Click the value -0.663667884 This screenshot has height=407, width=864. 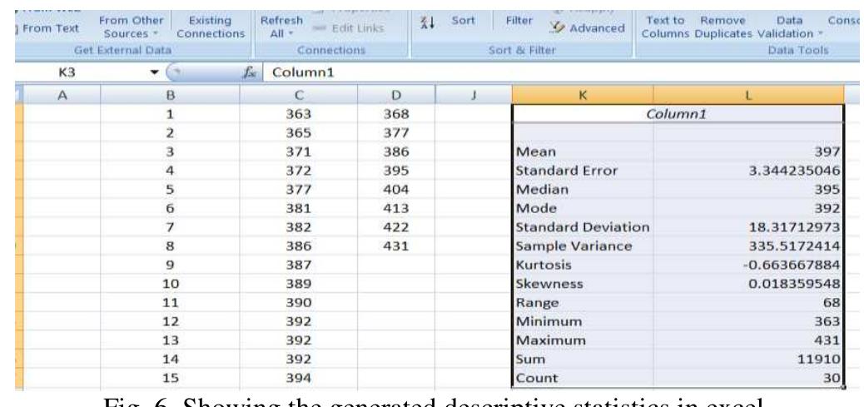pyautogui.click(x=792, y=265)
